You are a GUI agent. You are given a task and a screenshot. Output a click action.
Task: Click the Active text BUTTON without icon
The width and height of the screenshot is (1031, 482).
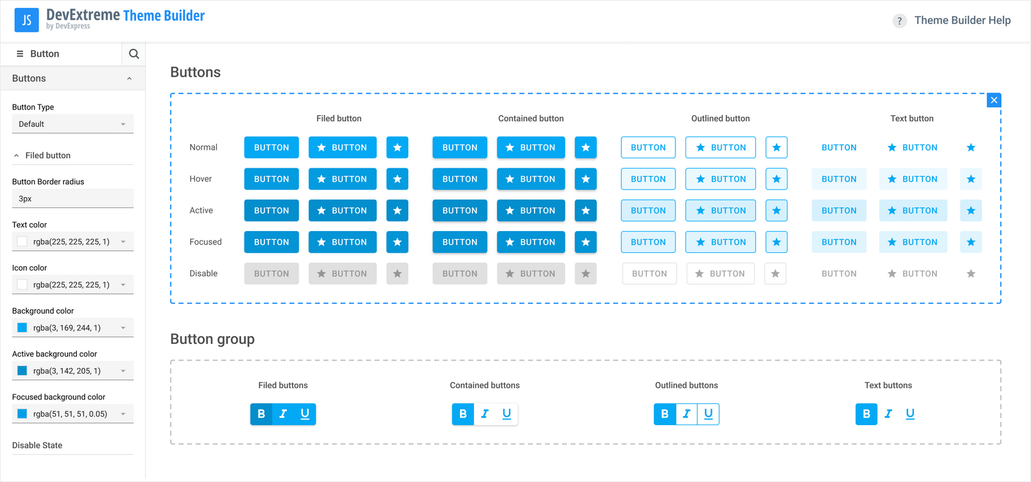pyautogui.click(x=839, y=211)
